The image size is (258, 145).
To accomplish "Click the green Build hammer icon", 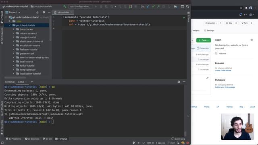I will pos(64,6).
